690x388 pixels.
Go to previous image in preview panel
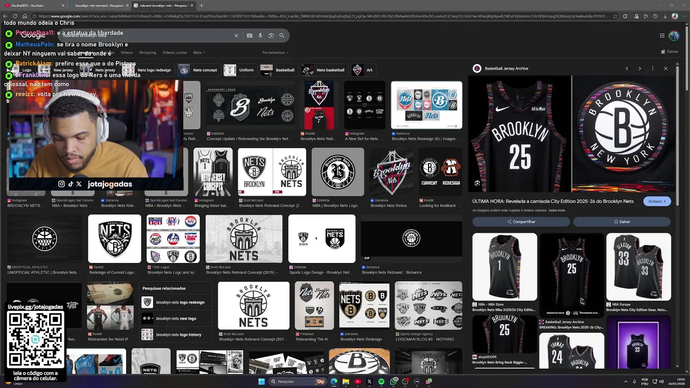pos(627,68)
